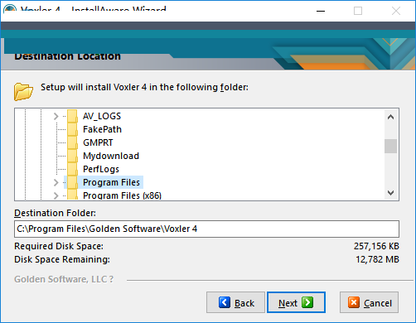Click the open folder icon beside setup text
Screen dimensions: 416x323
[23, 91]
